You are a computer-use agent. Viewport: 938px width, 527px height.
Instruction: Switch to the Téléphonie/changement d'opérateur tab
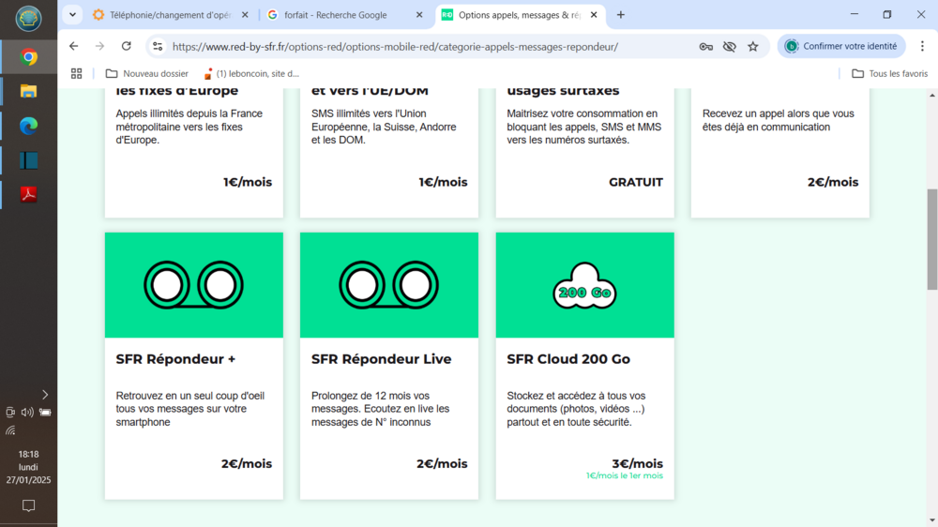tap(169, 15)
